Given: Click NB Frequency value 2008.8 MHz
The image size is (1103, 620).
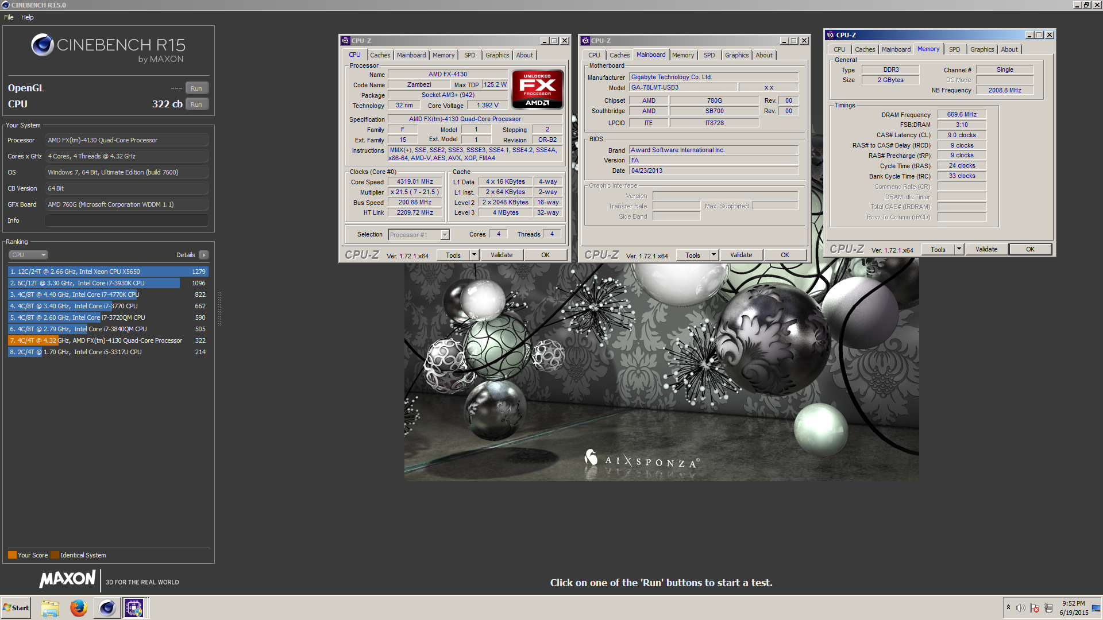Looking at the screenshot, I should tap(1004, 90).
